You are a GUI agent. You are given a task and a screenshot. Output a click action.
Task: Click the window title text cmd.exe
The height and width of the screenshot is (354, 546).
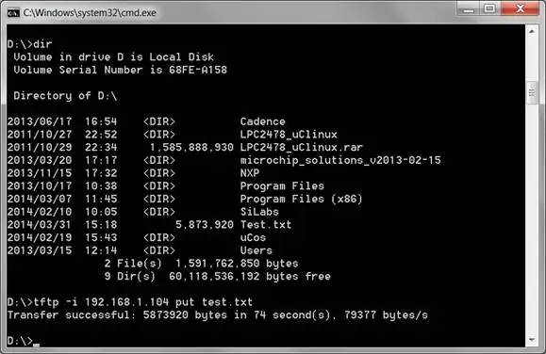(90, 13)
